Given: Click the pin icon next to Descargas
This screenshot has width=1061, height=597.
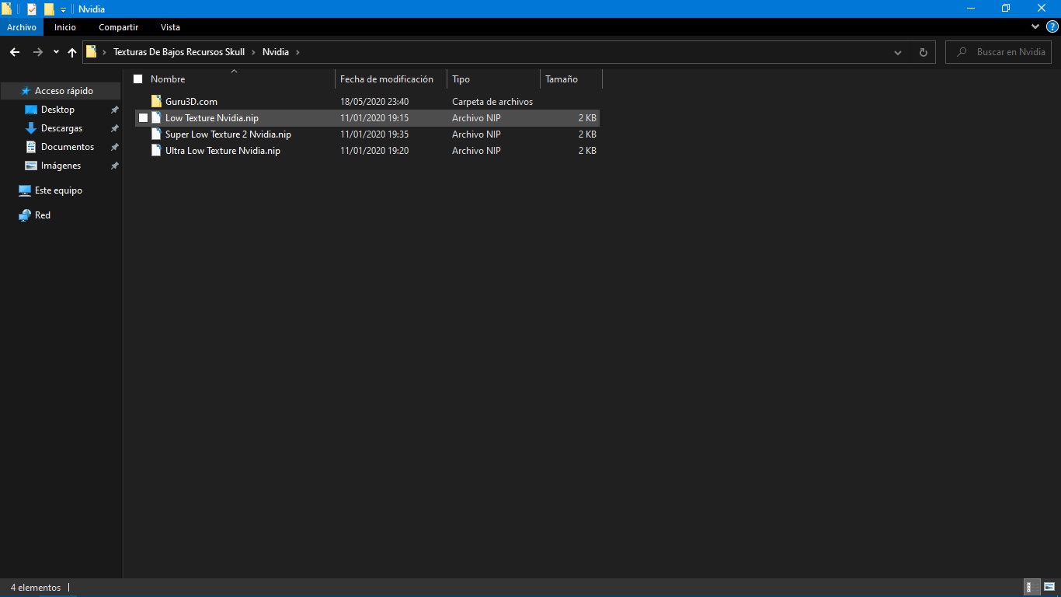Looking at the screenshot, I should tap(114, 128).
